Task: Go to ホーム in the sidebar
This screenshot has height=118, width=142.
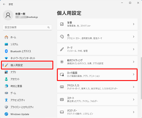Action: pyautogui.click(x=27, y=37)
